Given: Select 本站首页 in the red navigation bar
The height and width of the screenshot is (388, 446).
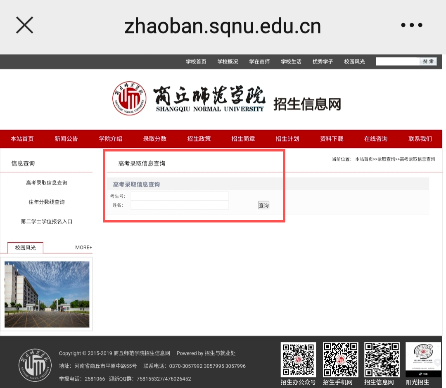Looking at the screenshot, I should pos(22,139).
